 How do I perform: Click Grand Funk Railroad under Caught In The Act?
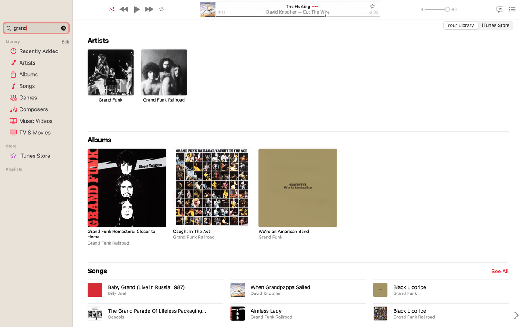pyautogui.click(x=194, y=238)
